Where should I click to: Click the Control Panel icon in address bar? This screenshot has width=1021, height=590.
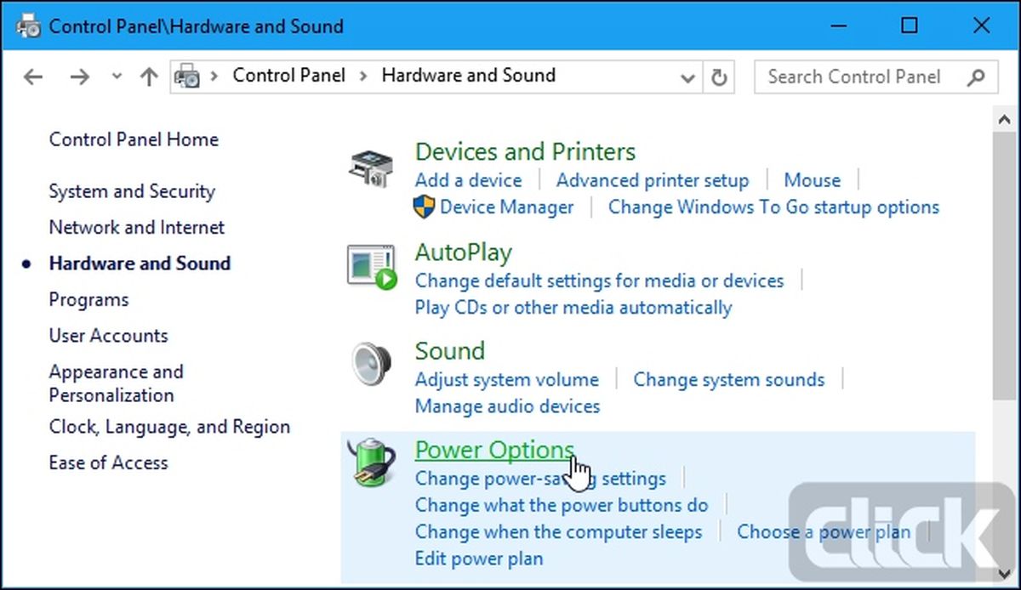pyautogui.click(x=187, y=77)
